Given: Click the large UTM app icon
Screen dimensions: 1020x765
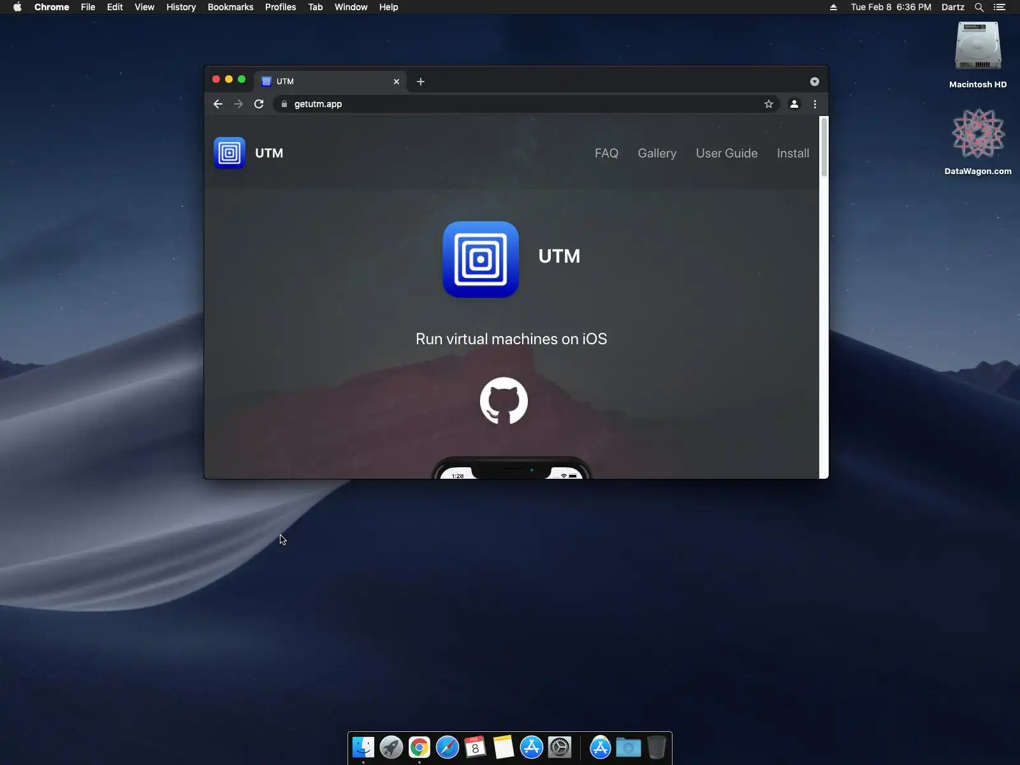Looking at the screenshot, I should 481,259.
